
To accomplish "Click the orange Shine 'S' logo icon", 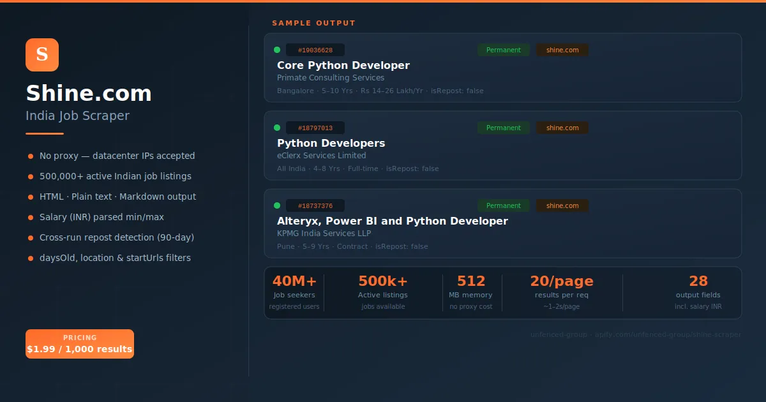I will click(42, 55).
